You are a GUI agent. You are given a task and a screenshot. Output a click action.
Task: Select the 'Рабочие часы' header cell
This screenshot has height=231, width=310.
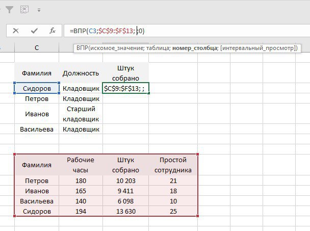[x=81, y=165]
